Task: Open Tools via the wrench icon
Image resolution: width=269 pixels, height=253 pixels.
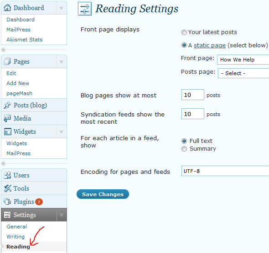Action: (8, 188)
